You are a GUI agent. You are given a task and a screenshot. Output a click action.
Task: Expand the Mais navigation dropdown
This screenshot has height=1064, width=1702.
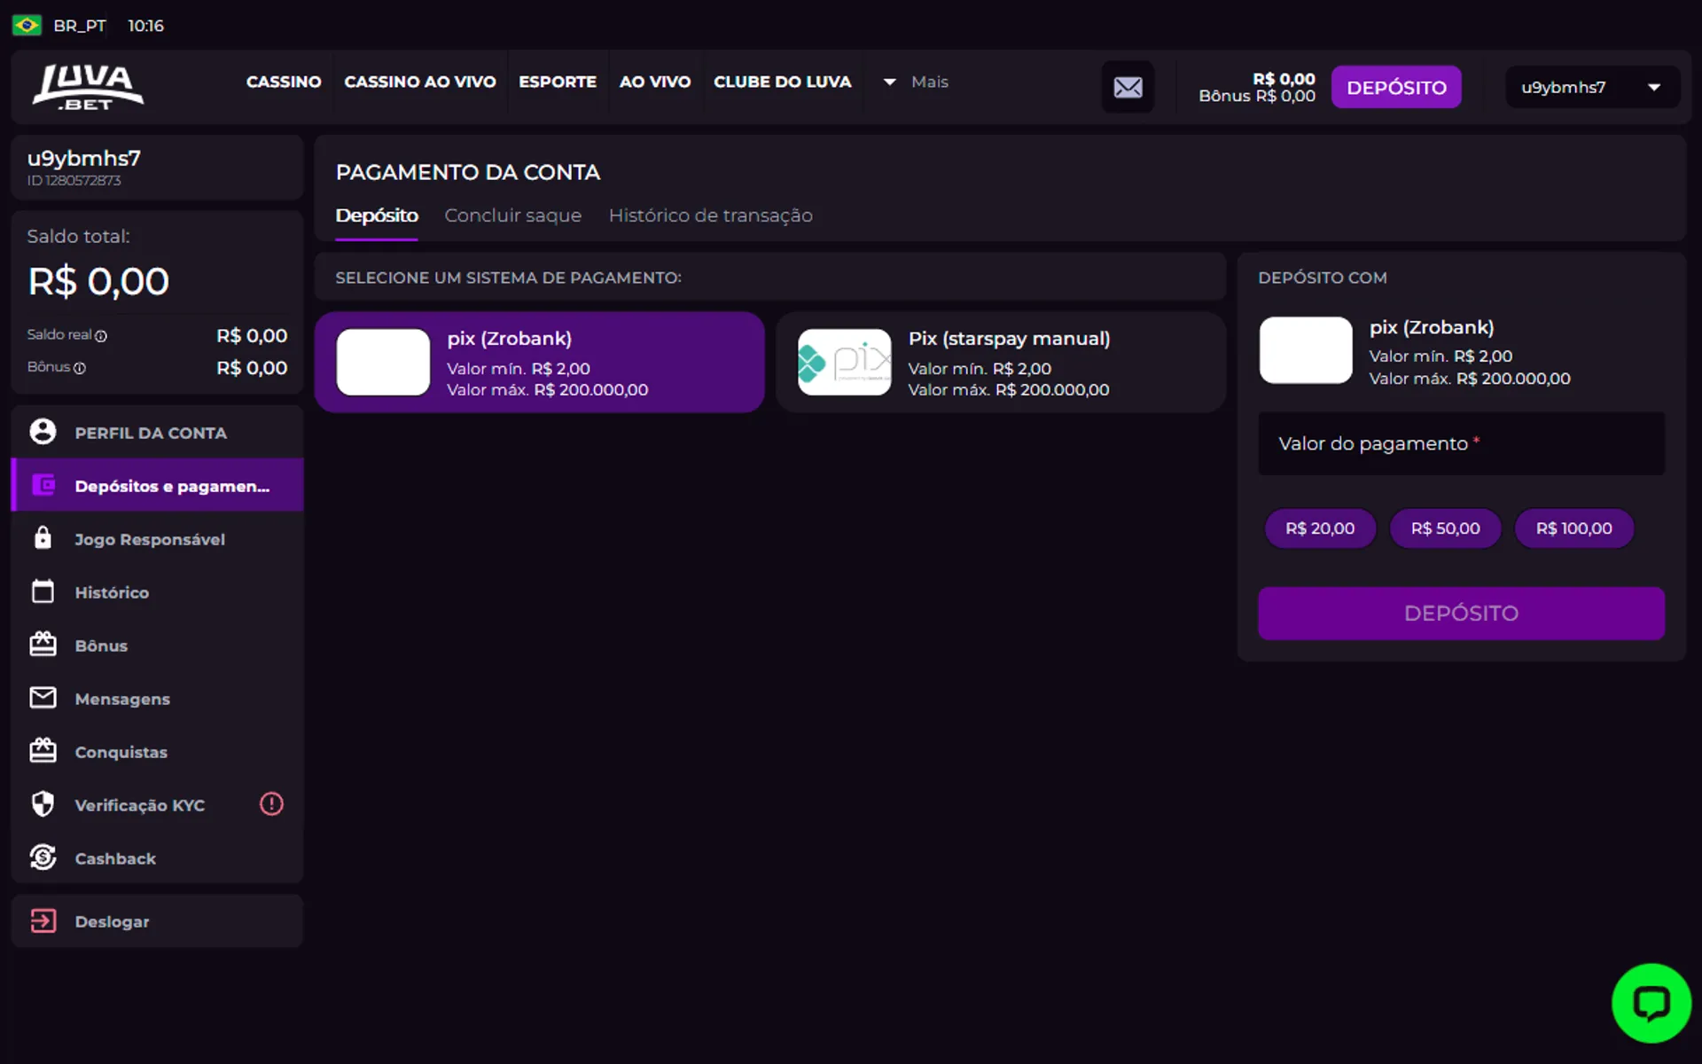(x=929, y=82)
